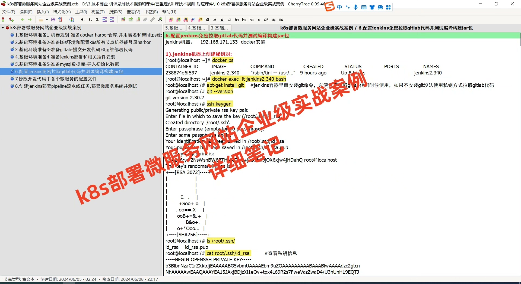Click the format latest toolbar icon
This screenshot has height=284, width=521.
(x=171, y=19)
